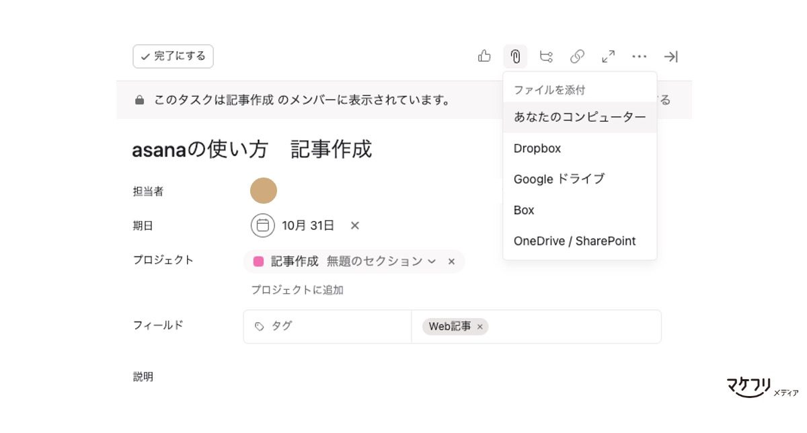Image resolution: width=807 pixels, height=433 pixels.
Task: Close task pane with arrow icon
Action: [670, 56]
